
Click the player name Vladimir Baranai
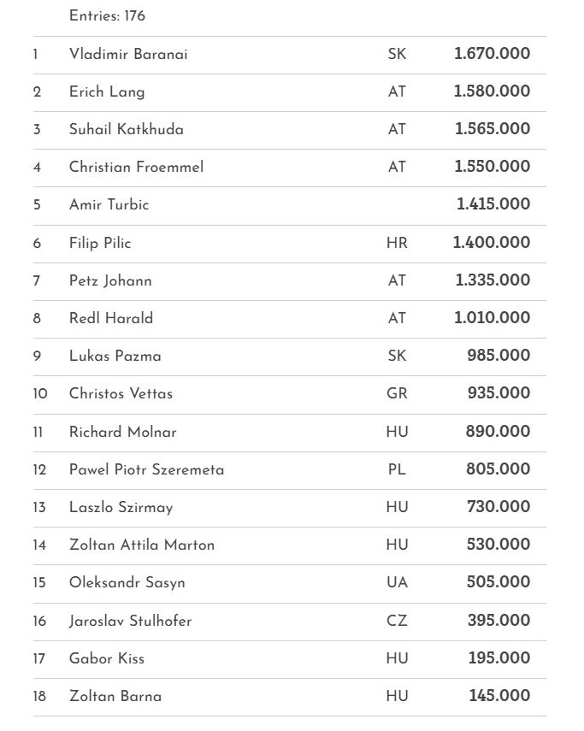click(128, 54)
